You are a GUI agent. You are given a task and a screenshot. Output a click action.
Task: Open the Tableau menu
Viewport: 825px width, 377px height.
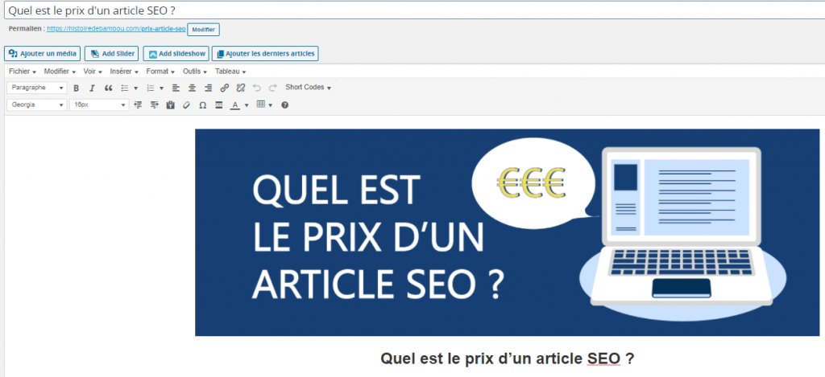pyautogui.click(x=230, y=72)
